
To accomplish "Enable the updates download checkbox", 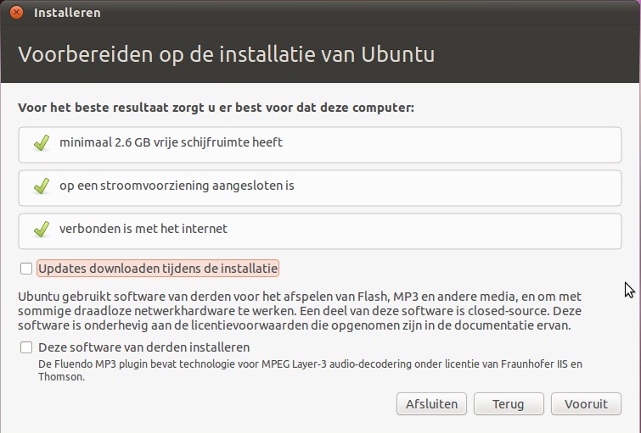I will (x=26, y=269).
